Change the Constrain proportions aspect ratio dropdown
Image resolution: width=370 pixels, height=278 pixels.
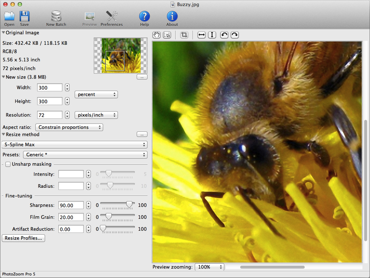point(69,127)
